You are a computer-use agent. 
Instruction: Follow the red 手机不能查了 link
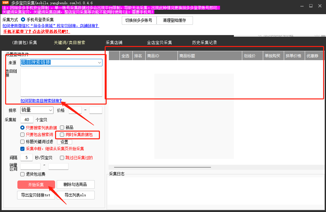(x=36, y=31)
